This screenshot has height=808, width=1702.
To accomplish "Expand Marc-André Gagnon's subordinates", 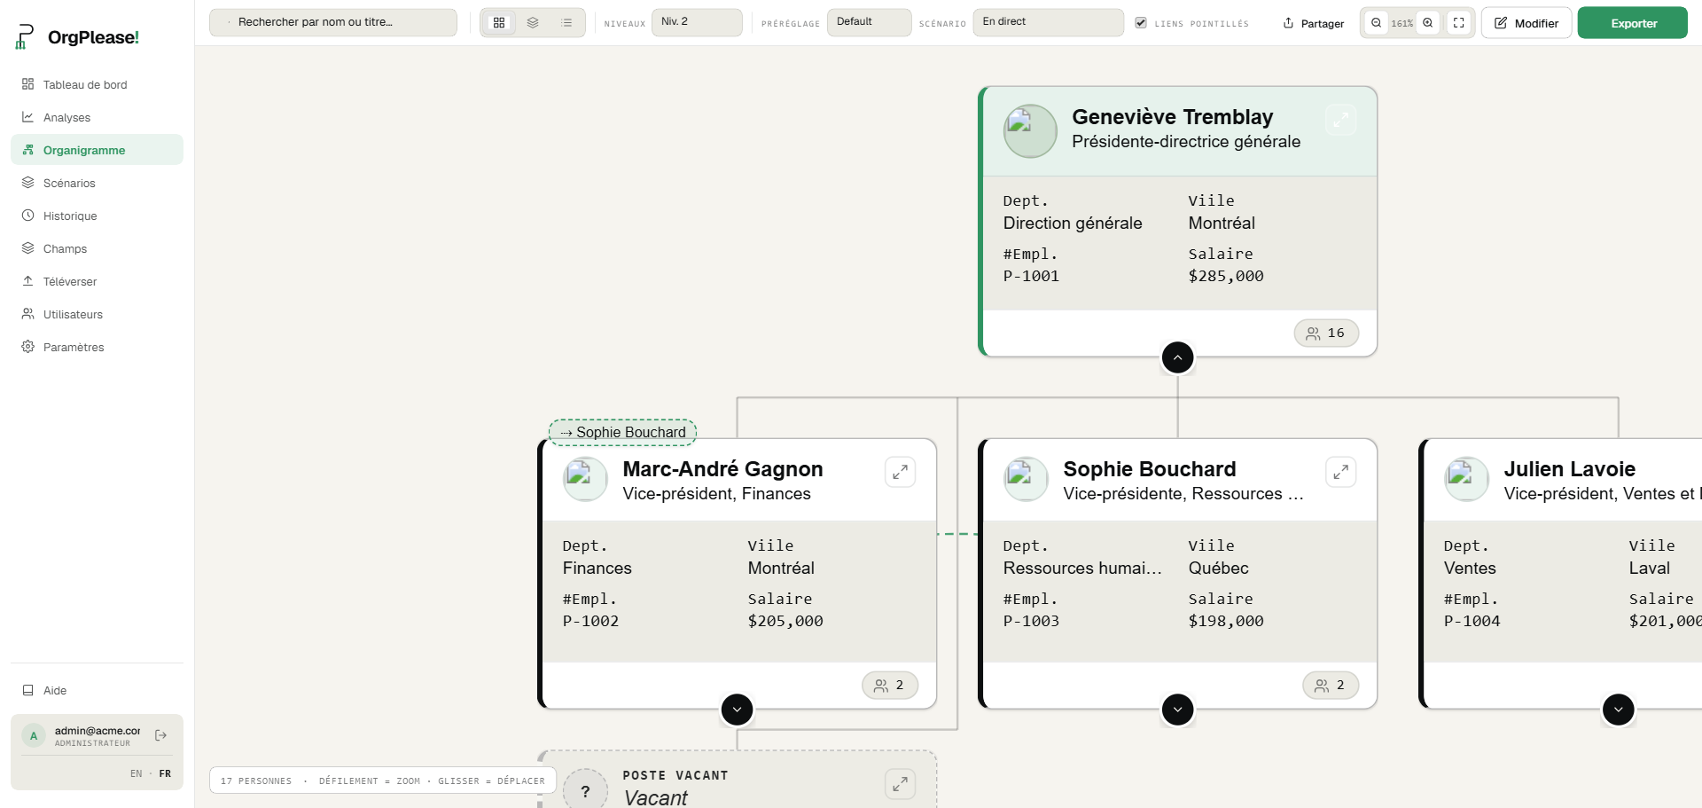I will [737, 710].
